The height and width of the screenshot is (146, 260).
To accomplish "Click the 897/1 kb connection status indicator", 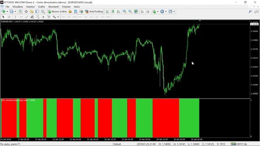I will click(239, 144).
